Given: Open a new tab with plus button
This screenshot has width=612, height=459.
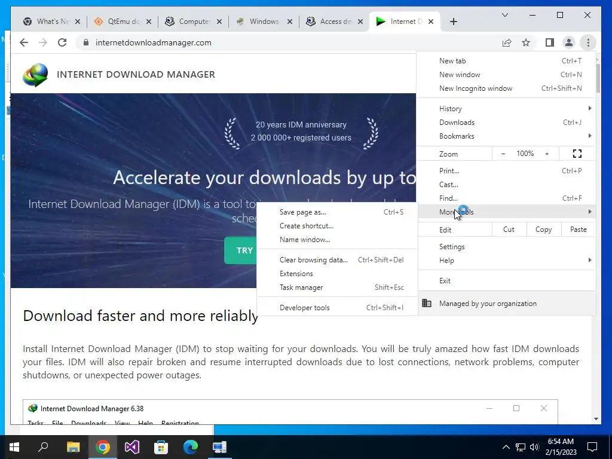Looking at the screenshot, I should pos(454,22).
